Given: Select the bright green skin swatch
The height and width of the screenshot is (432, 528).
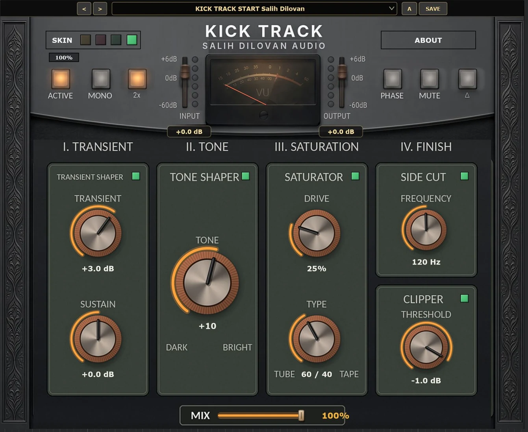Looking at the screenshot, I should coord(132,40).
